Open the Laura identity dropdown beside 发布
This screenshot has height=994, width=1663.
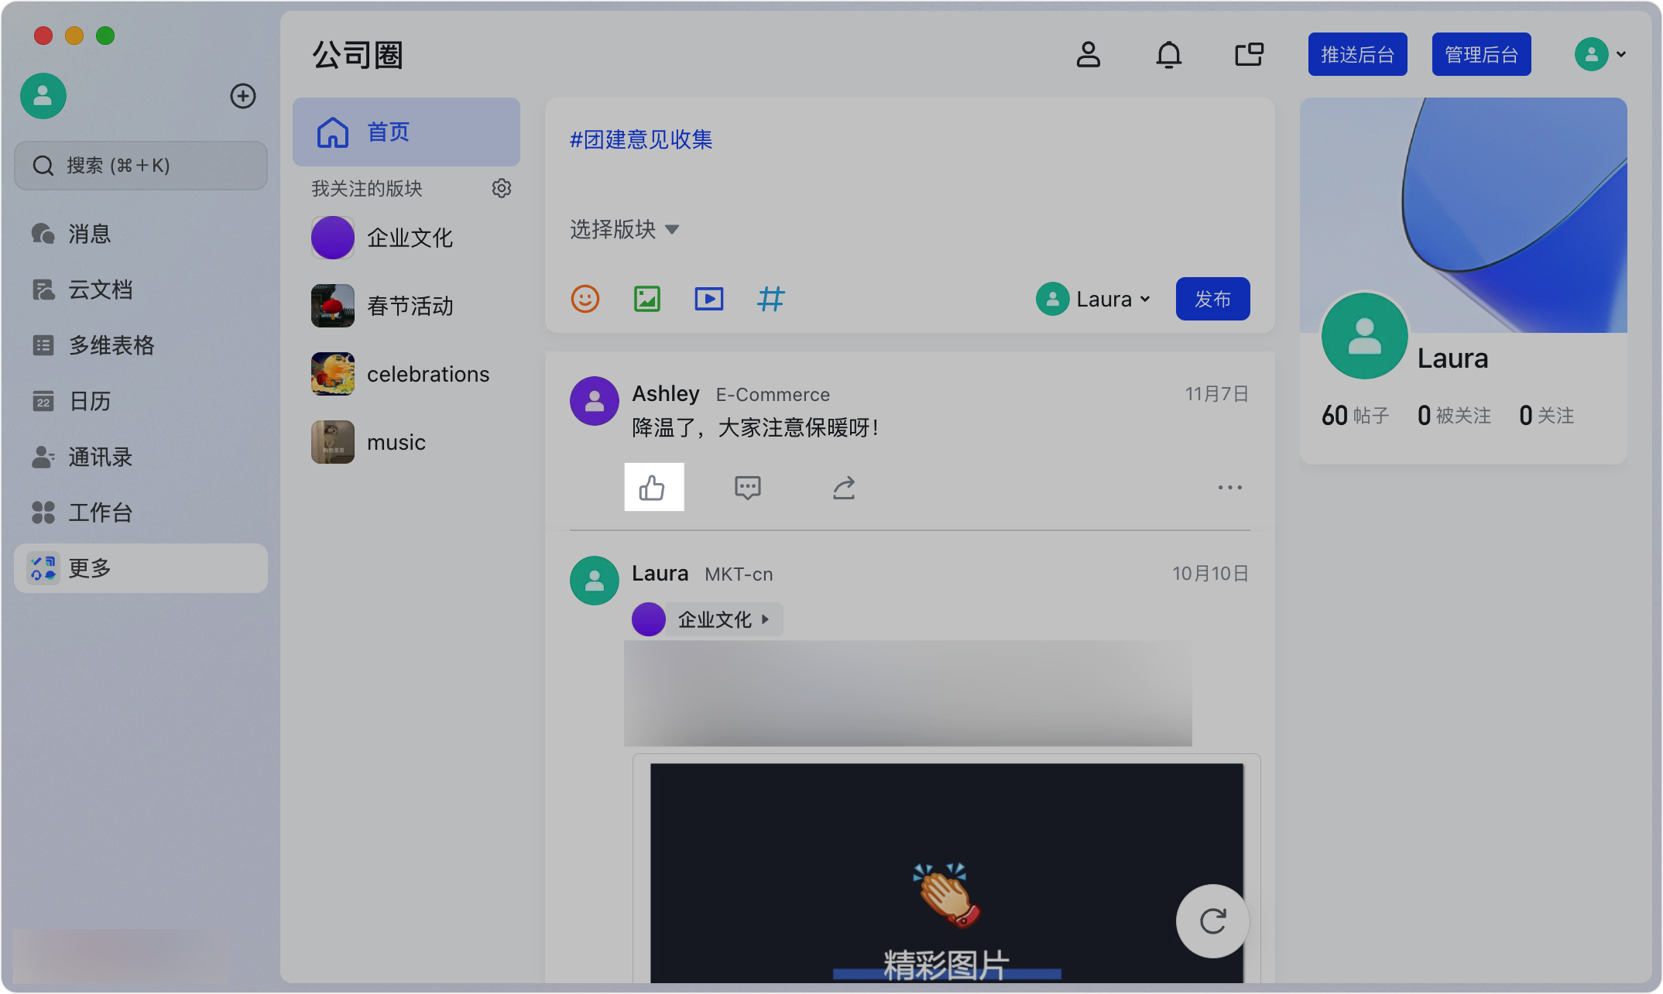[x=1093, y=299]
